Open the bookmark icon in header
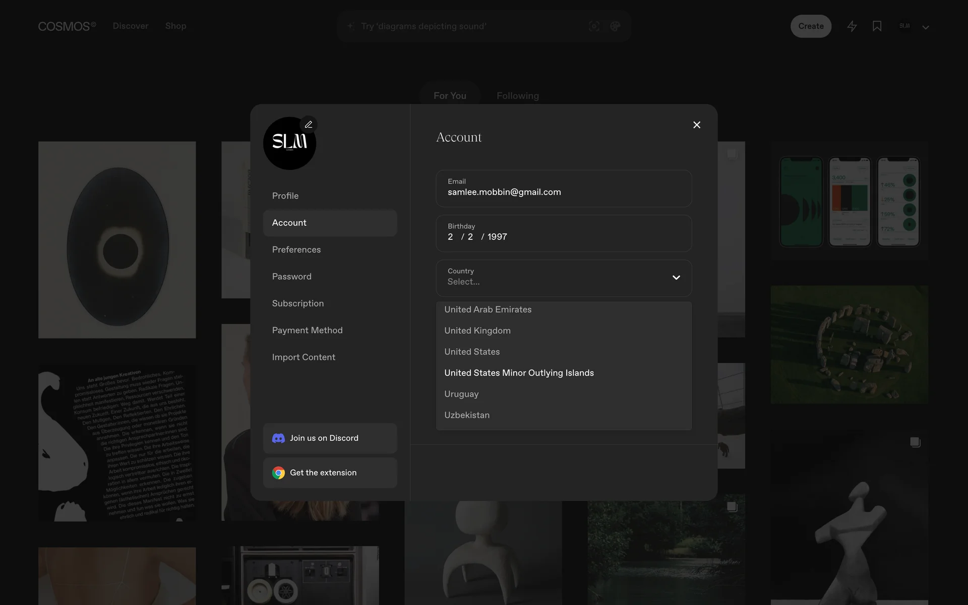The image size is (968, 605). (x=877, y=26)
